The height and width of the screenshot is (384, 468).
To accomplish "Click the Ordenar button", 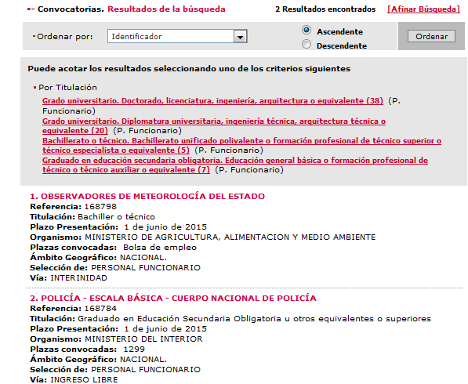I will click(431, 36).
